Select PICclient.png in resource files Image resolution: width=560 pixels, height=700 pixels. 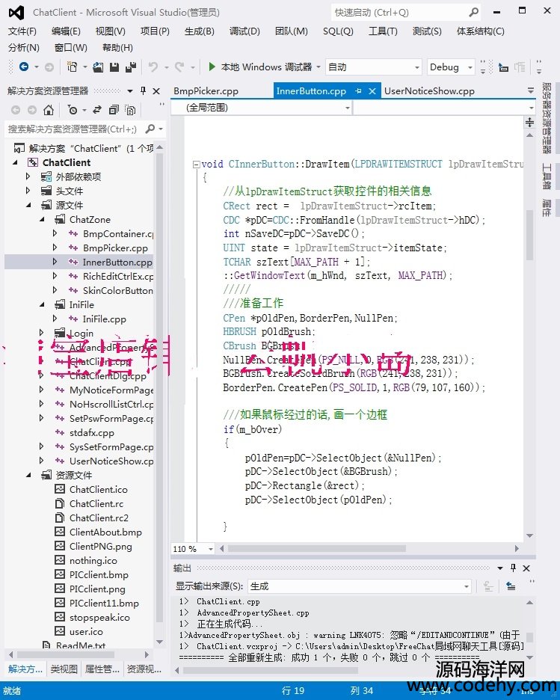point(97,589)
